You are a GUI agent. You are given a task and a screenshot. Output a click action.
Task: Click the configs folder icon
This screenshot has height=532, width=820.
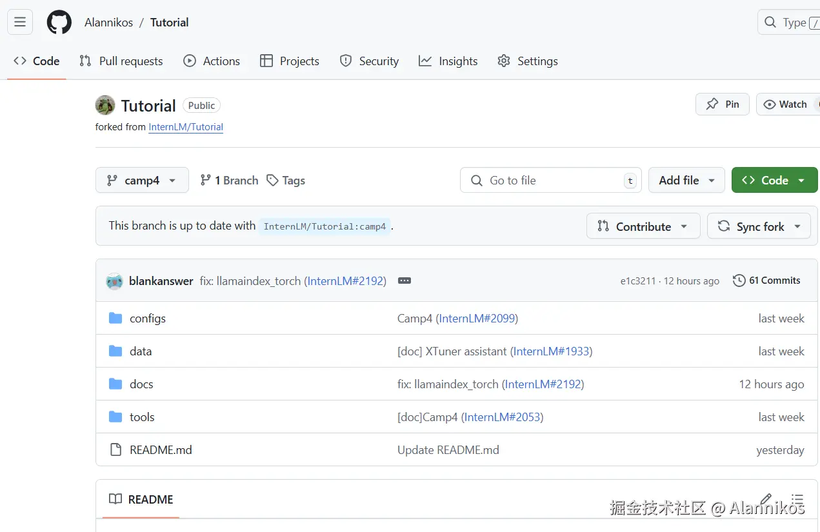pos(115,318)
